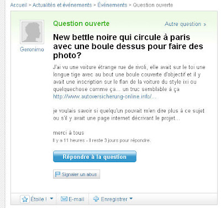Click the E-mail text in the bottom bar
This screenshot has height=208, width=221.
(76, 199)
